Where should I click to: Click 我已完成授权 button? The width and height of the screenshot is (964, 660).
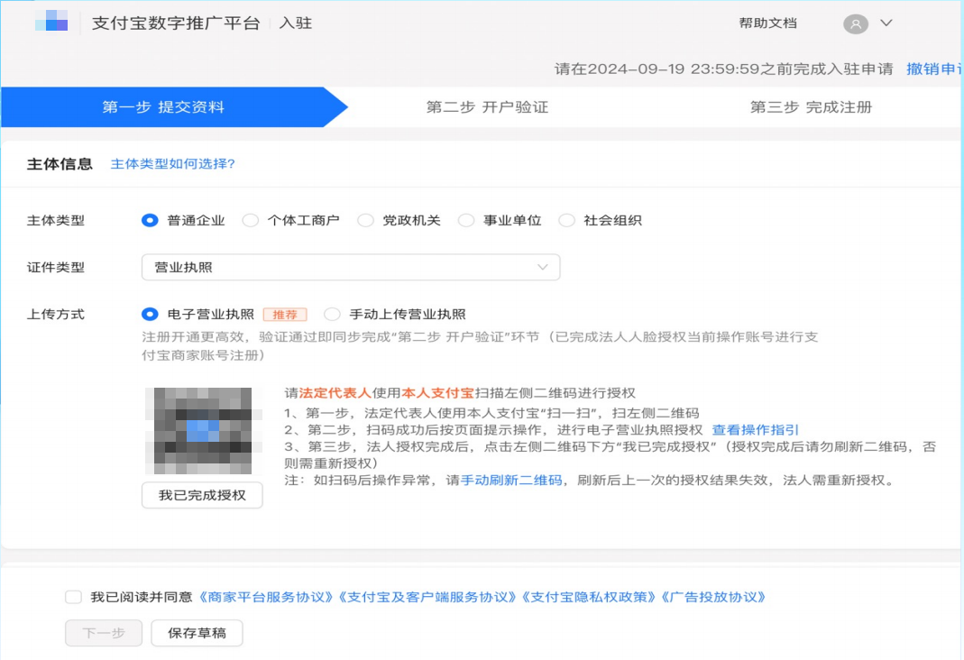[x=202, y=495]
